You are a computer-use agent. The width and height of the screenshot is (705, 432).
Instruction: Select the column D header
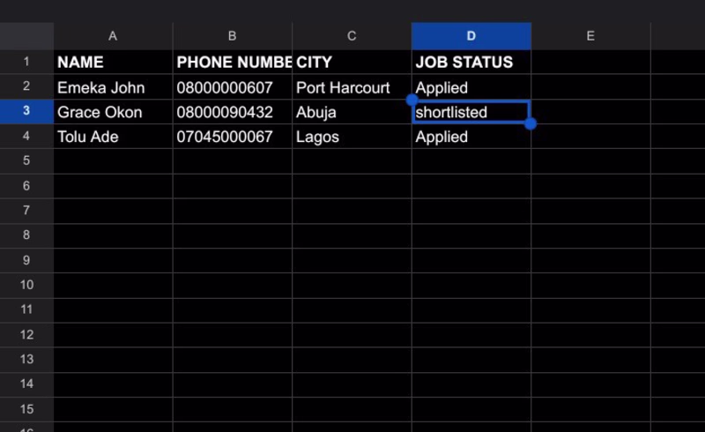click(x=471, y=36)
